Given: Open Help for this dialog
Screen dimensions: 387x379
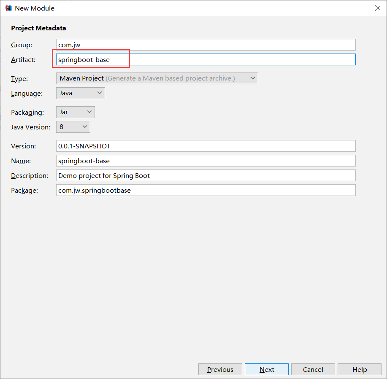Looking at the screenshot, I should [x=359, y=369].
